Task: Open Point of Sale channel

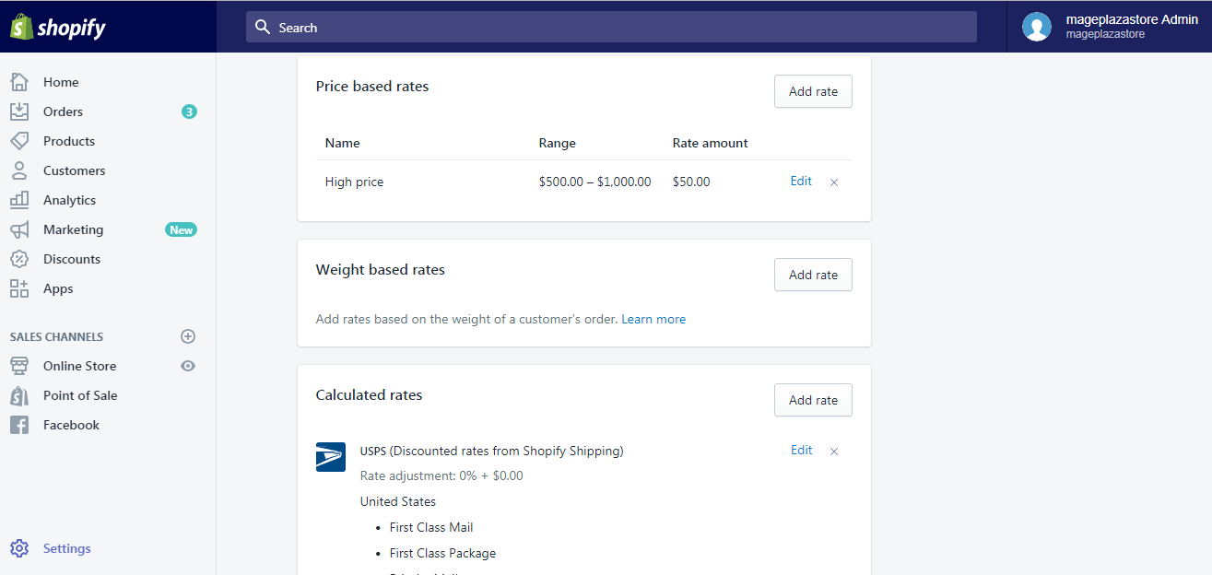Action: 80,395
